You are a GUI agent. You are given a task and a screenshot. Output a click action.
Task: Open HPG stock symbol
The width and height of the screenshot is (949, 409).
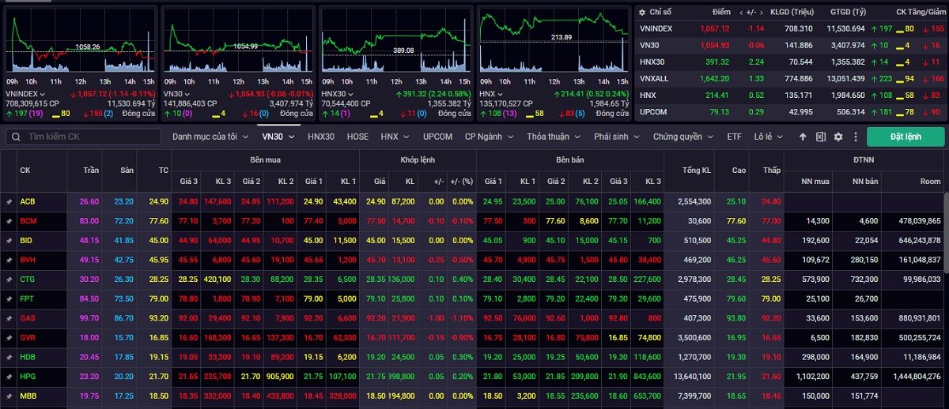point(28,376)
